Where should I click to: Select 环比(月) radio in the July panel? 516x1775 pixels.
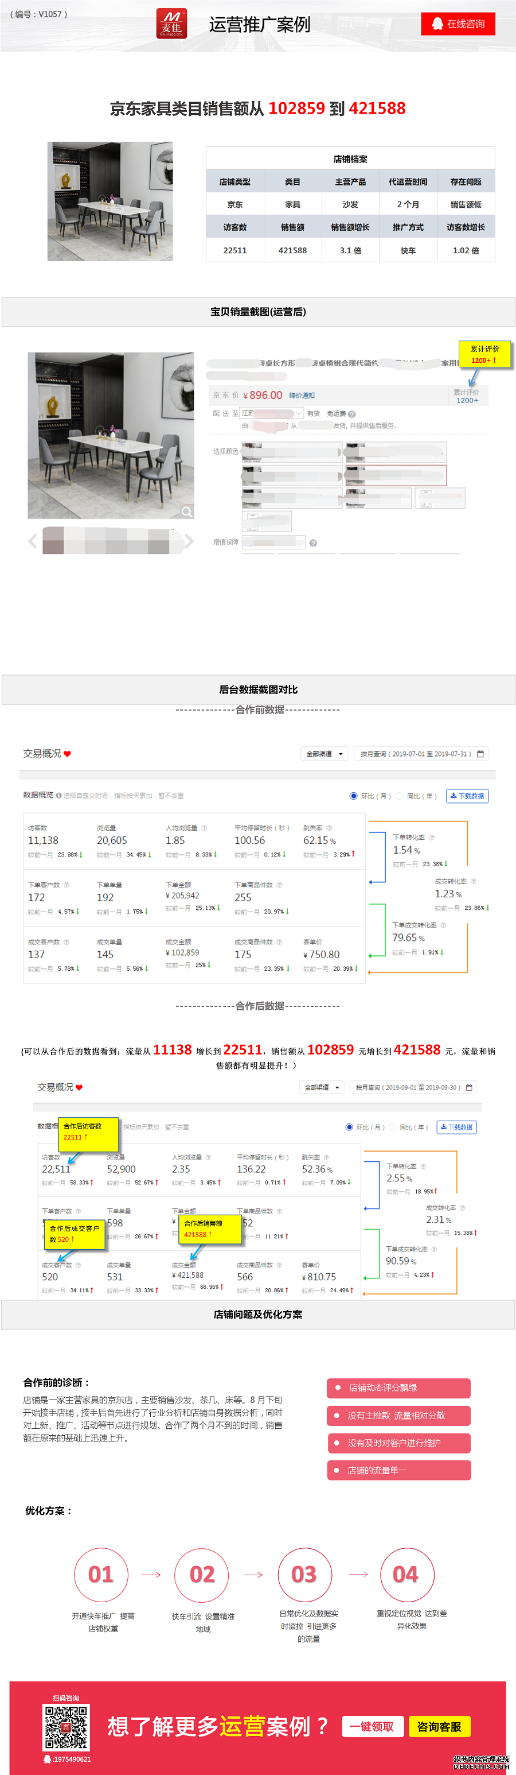[x=354, y=796]
